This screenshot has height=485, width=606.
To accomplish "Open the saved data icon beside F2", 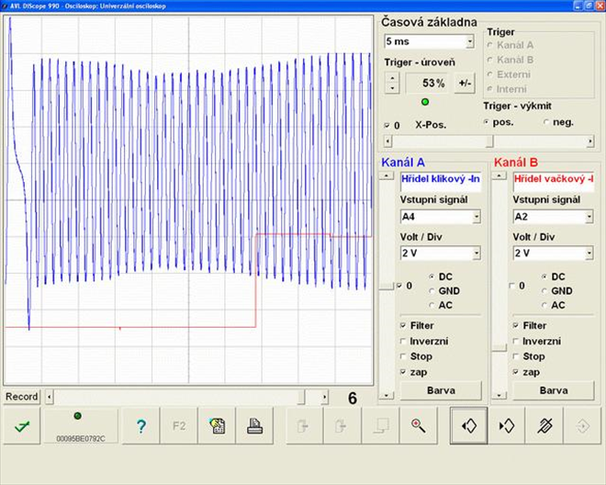I will [217, 425].
